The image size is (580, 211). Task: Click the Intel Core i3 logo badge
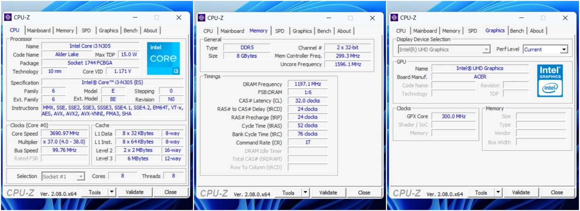point(164,58)
